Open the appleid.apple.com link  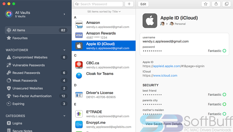click(167, 66)
